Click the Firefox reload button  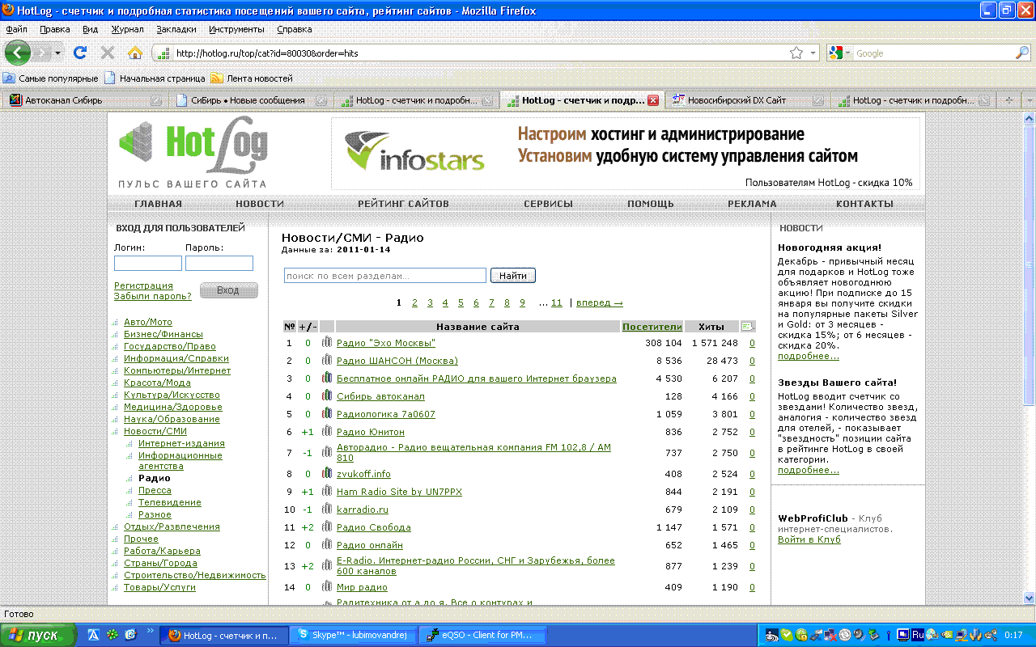point(79,53)
